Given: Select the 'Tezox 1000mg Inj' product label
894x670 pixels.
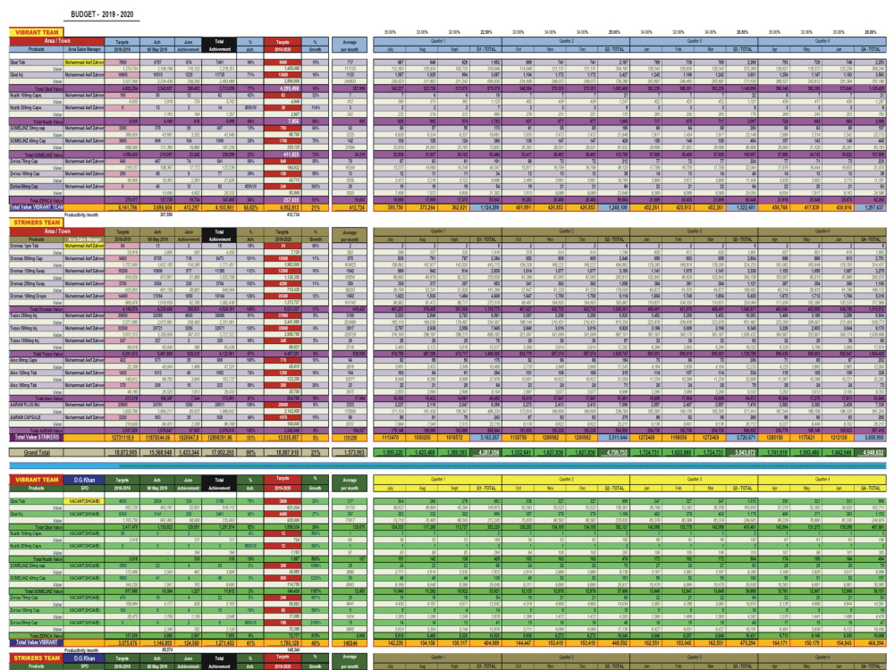Looking at the screenshot, I should click(37, 340).
